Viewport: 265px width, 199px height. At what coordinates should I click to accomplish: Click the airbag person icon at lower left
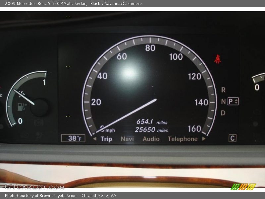coord(39,136)
